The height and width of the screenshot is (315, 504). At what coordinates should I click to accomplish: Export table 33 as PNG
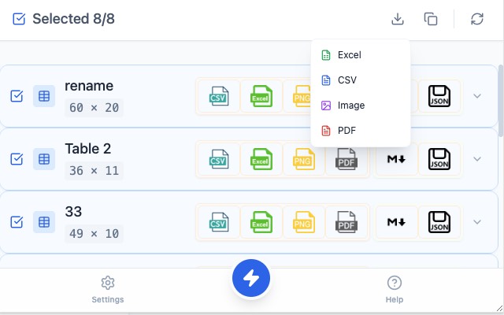pyautogui.click(x=303, y=222)
